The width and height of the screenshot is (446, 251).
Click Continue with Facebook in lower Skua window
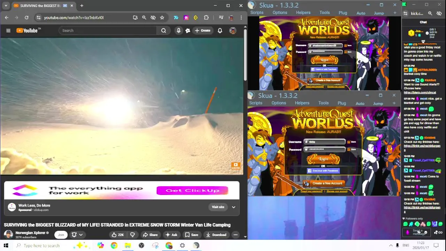323,171
